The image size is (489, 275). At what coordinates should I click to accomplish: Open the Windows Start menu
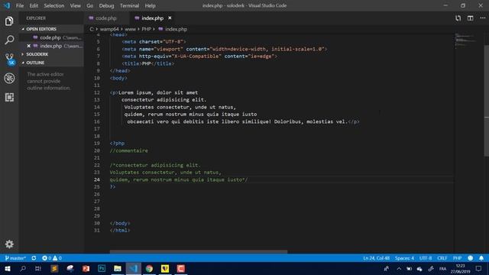point(8,269)
